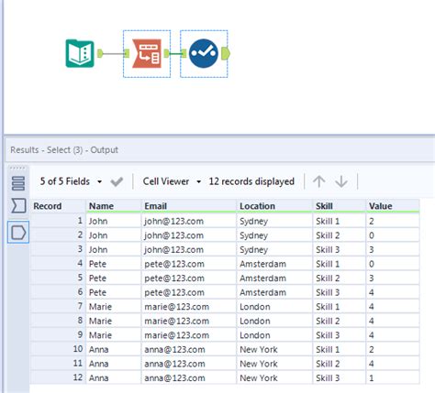This screenshot has height=393, width=435.
Task: Activate the output anchor data view icon
Action: 18,233
